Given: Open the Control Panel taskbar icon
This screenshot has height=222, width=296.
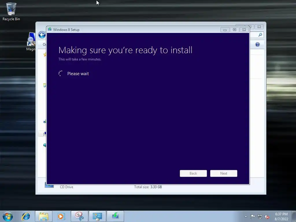Looking at the screenshot, I should (97, 216).
